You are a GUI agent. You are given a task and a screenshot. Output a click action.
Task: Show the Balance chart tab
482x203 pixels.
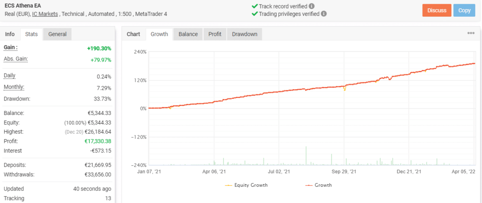[x=188, y=34]
